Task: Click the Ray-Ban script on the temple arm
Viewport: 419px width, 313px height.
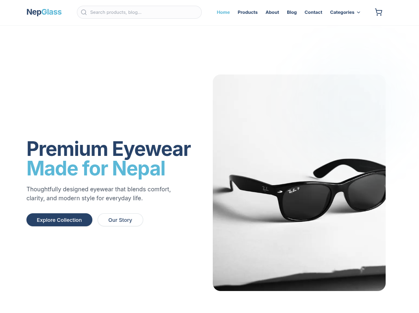Action: 265,189
